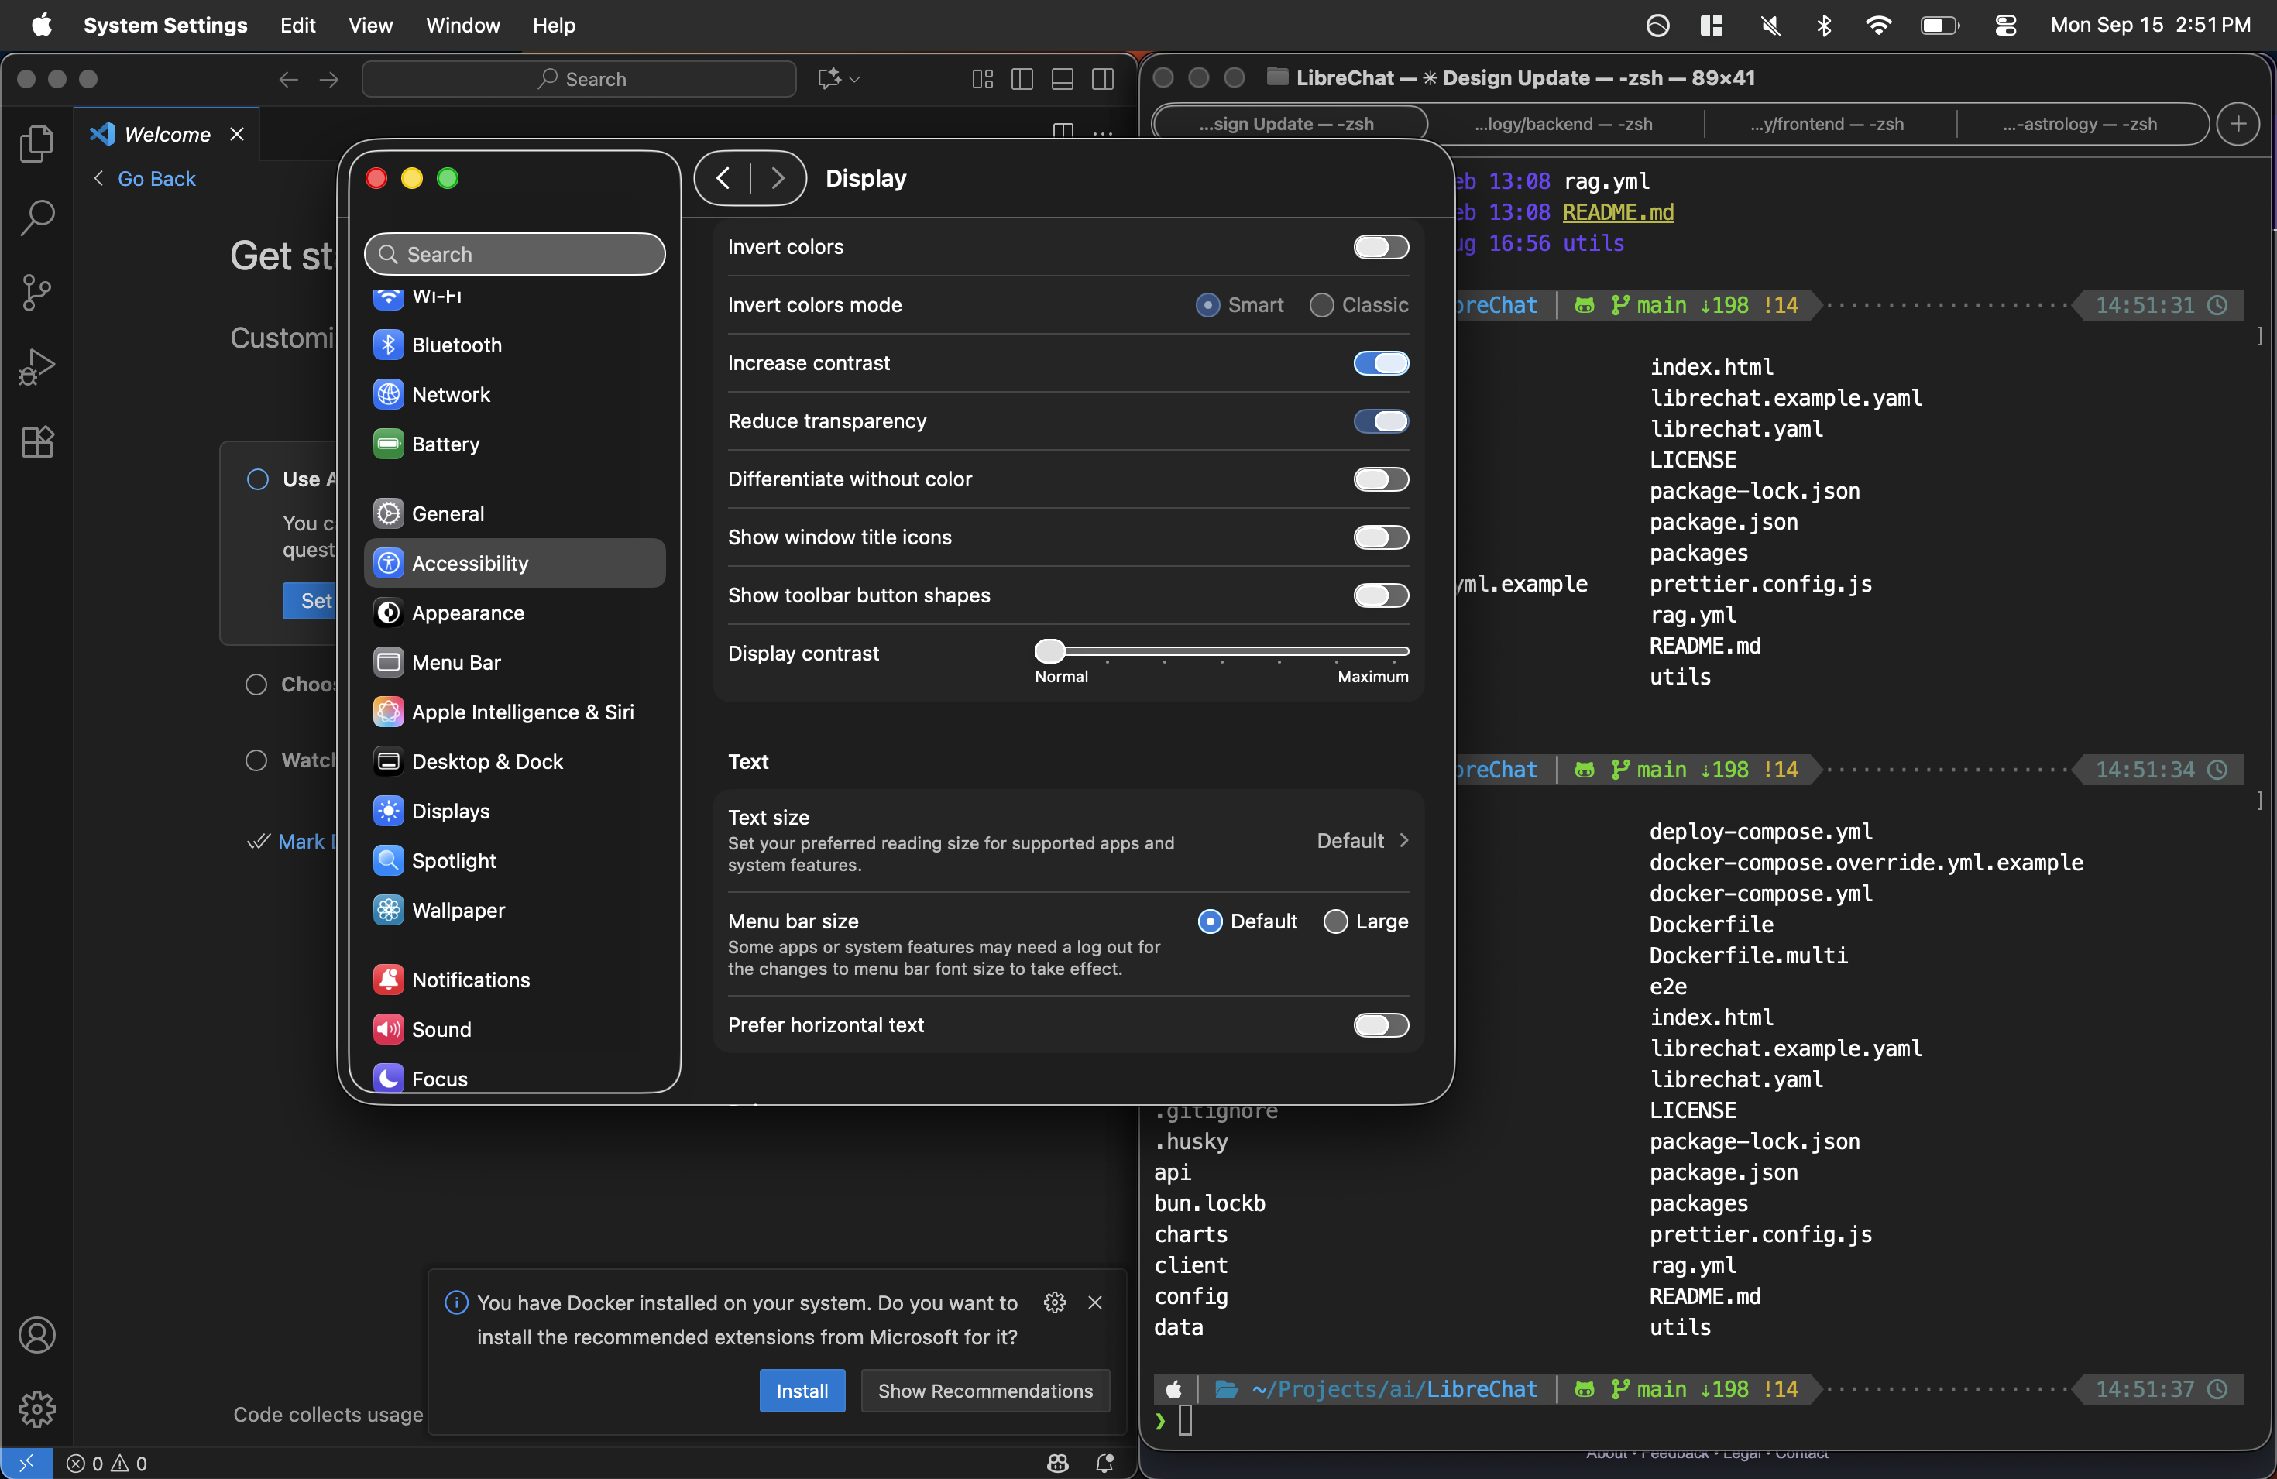
Task: Click Show Recommendations button
Action: (x=984, y=1390)
